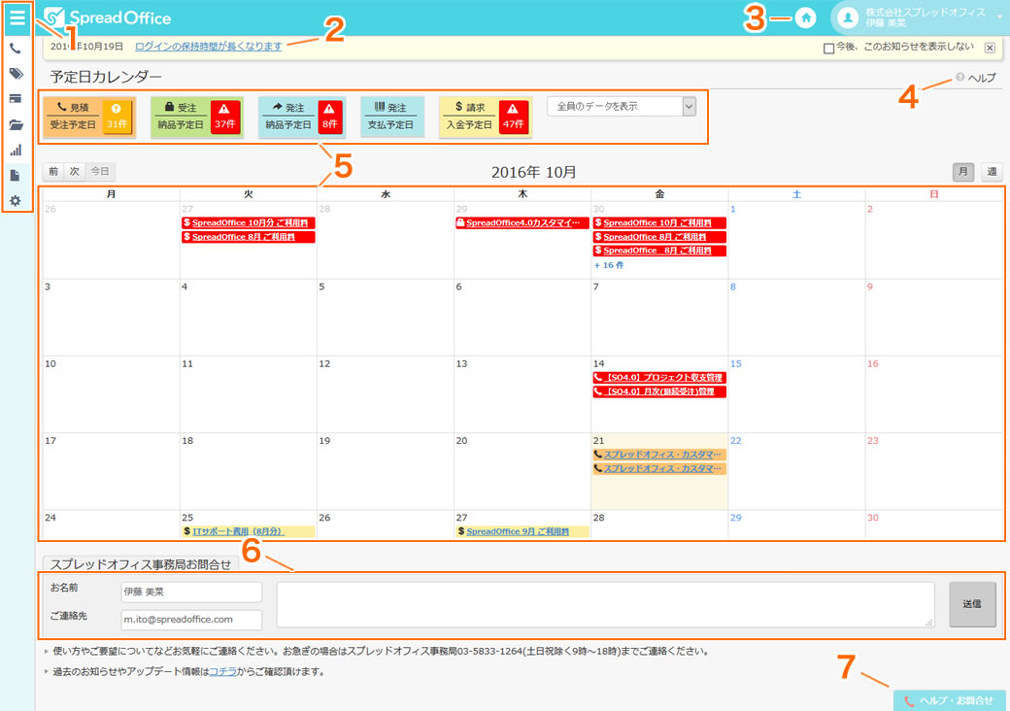Select the スプレッドオフィス事務局お問合せ tab
This screenshot has width=1010, height=711.
[141, 564]
